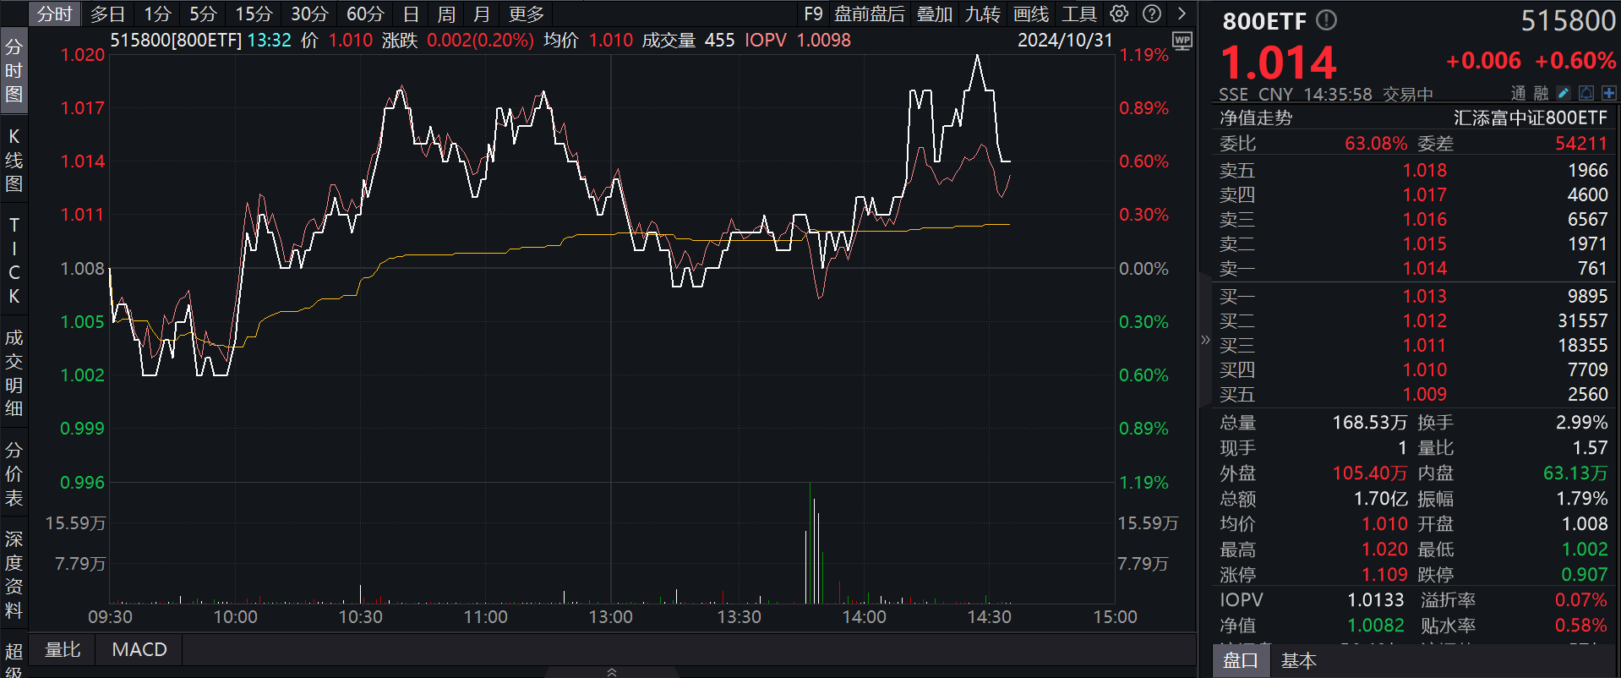Select 量比 indicator tab
This screenshot has width=1621, height=678.
tap(63, 649)
